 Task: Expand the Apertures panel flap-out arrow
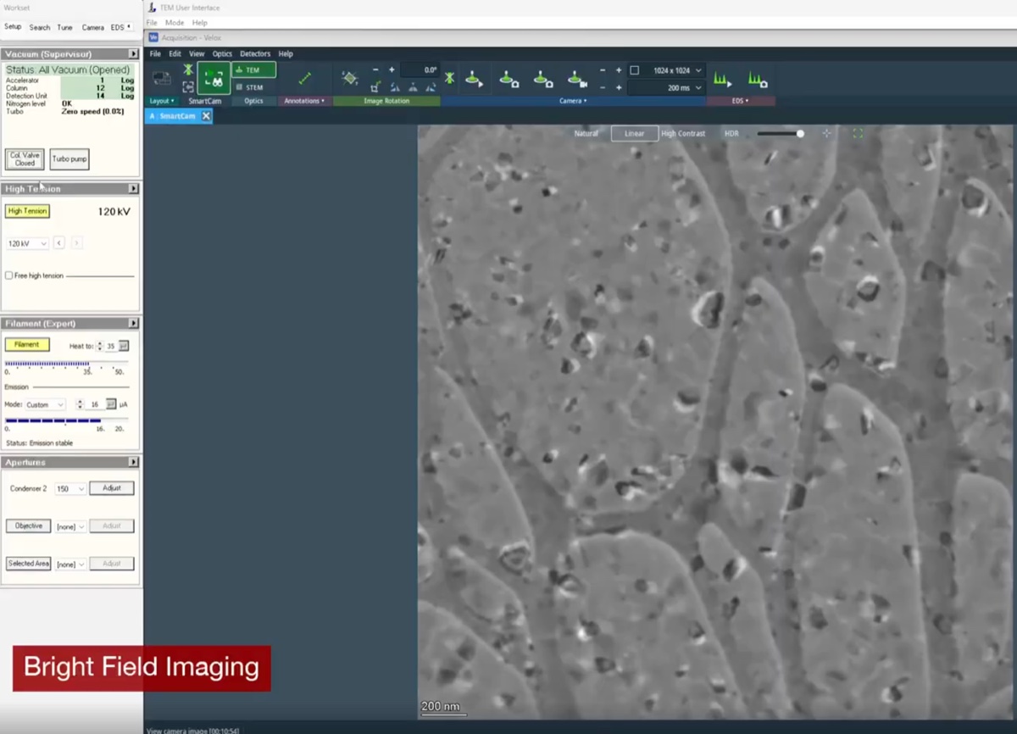(133, 462)
